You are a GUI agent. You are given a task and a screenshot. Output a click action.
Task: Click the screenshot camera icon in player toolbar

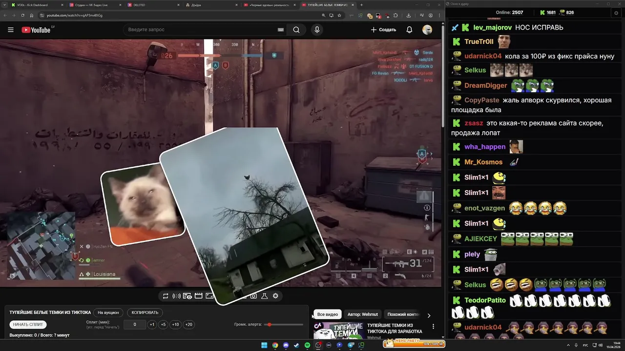point(253,296)
